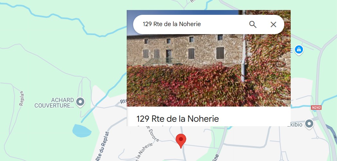Click the dark blue route segment at the right edge

click(x=331, y=133)
